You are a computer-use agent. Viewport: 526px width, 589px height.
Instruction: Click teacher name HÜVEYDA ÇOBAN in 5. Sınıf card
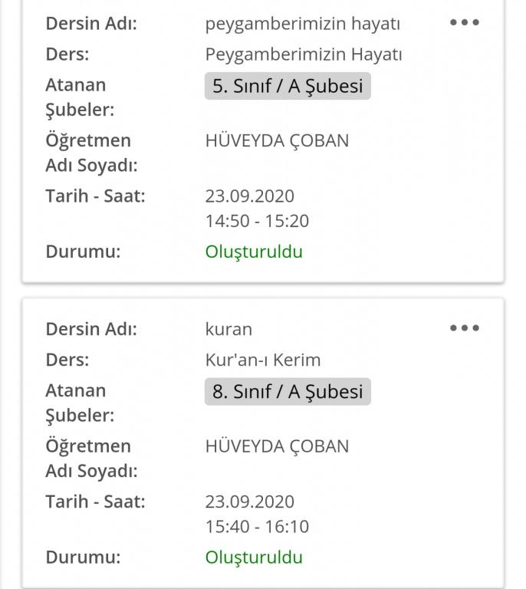277,140
